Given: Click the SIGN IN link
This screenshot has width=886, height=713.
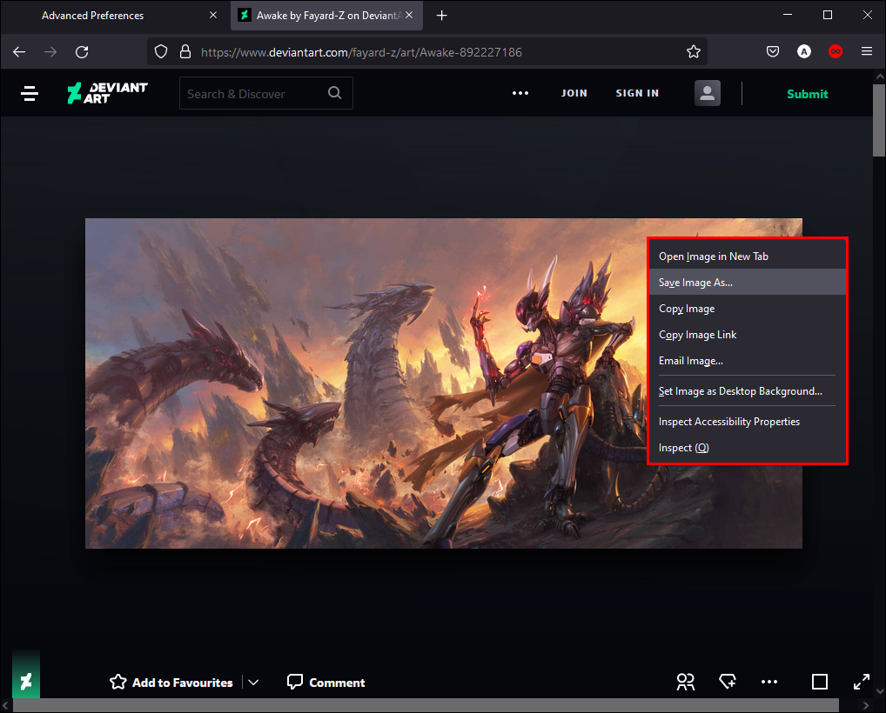Looking at the screenshot, I should coord(637,93).
